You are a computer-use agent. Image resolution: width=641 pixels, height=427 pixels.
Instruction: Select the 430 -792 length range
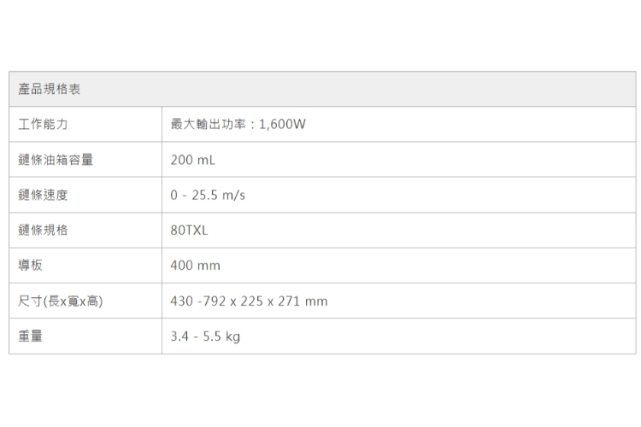click(x=198, y=301)
